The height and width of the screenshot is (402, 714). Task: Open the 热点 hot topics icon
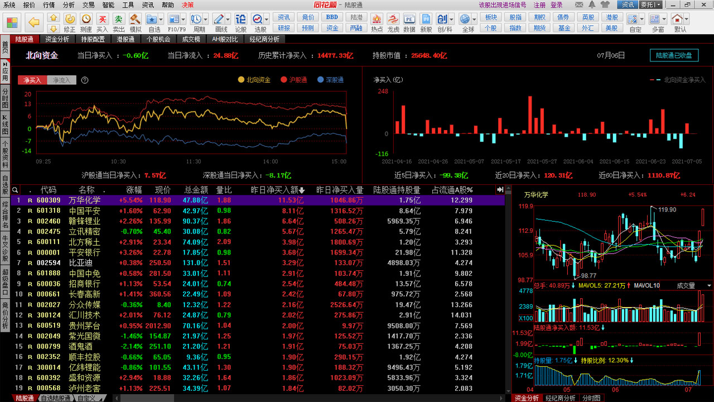(x=377, y=21)
